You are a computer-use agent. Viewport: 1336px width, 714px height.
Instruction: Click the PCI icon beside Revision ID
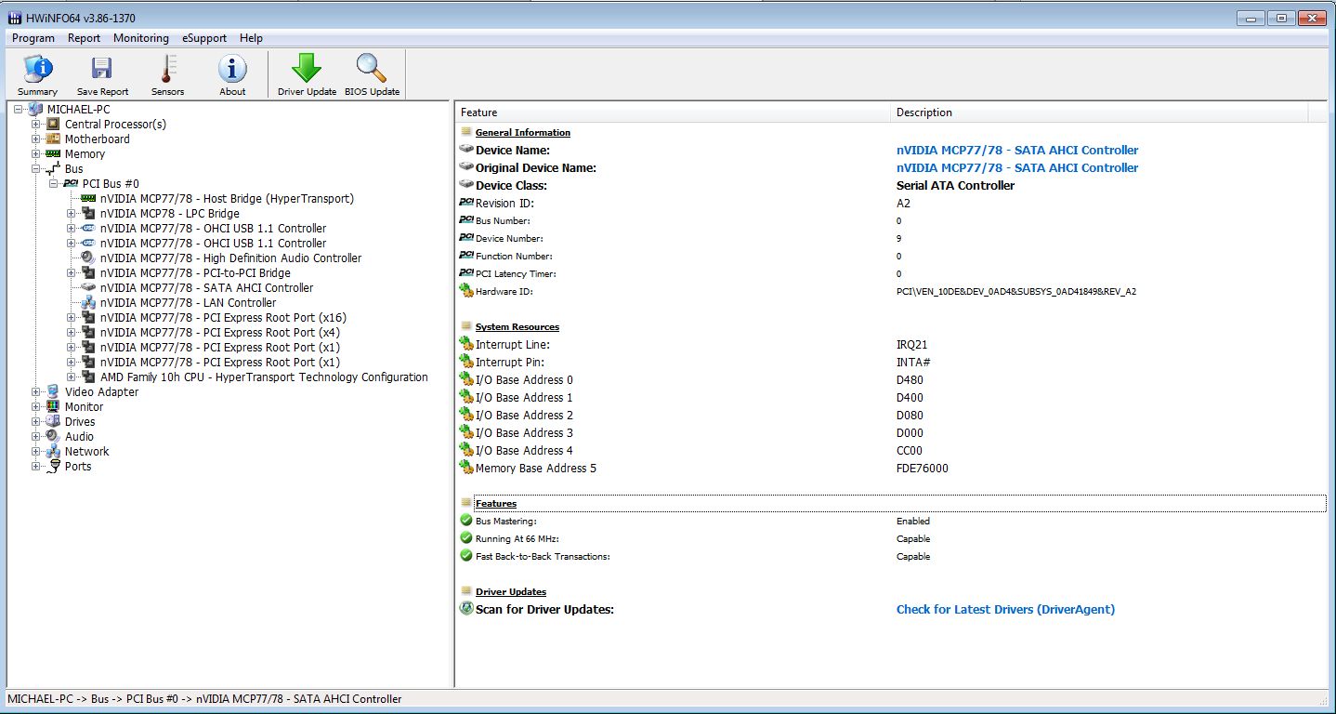point(466,203)
